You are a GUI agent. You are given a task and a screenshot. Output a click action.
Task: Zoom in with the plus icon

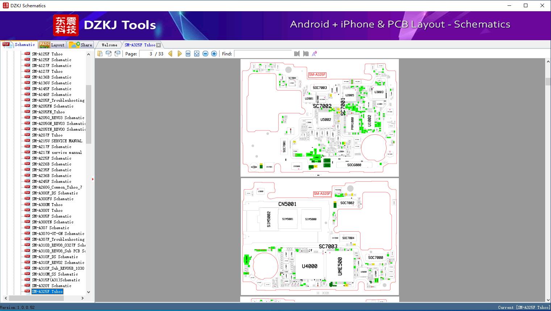[x=214, y=54]
